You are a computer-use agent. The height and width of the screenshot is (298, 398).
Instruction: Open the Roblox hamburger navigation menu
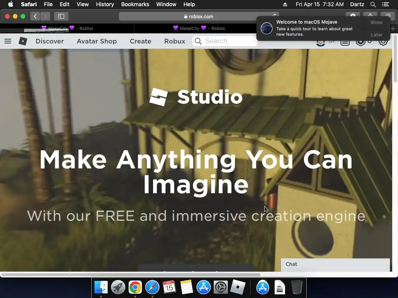8,41
